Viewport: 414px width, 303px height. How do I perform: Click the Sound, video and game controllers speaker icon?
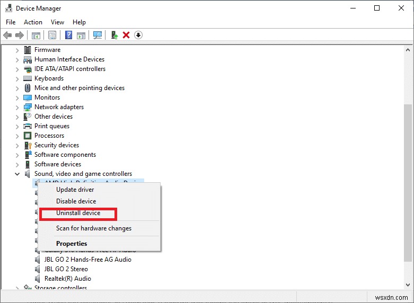[x=28, y=174]
